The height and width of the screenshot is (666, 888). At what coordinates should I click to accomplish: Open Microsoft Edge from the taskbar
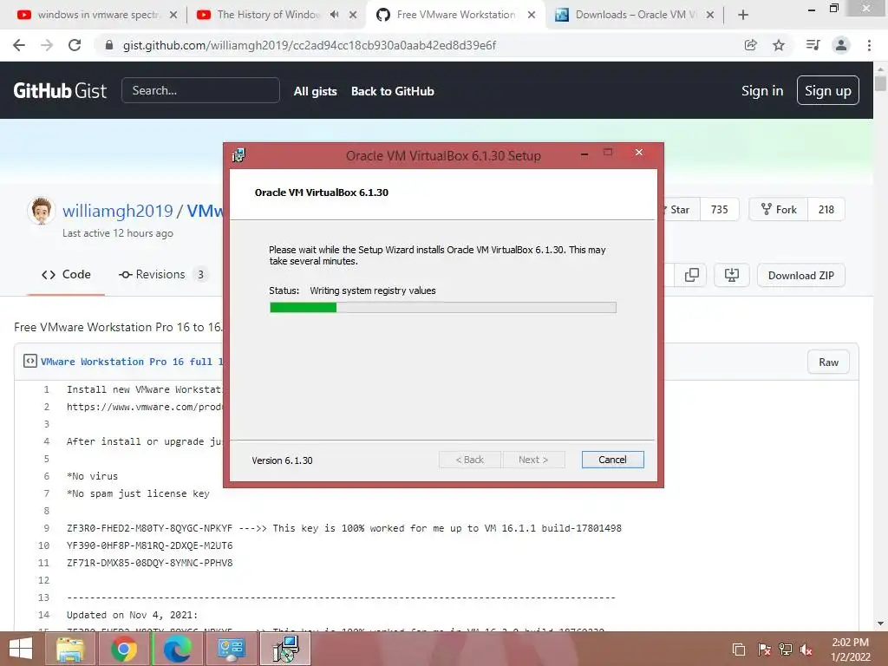click(x=177, y=649)
